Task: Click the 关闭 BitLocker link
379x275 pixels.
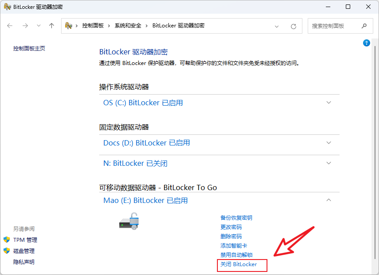Action: coord(239,264)
